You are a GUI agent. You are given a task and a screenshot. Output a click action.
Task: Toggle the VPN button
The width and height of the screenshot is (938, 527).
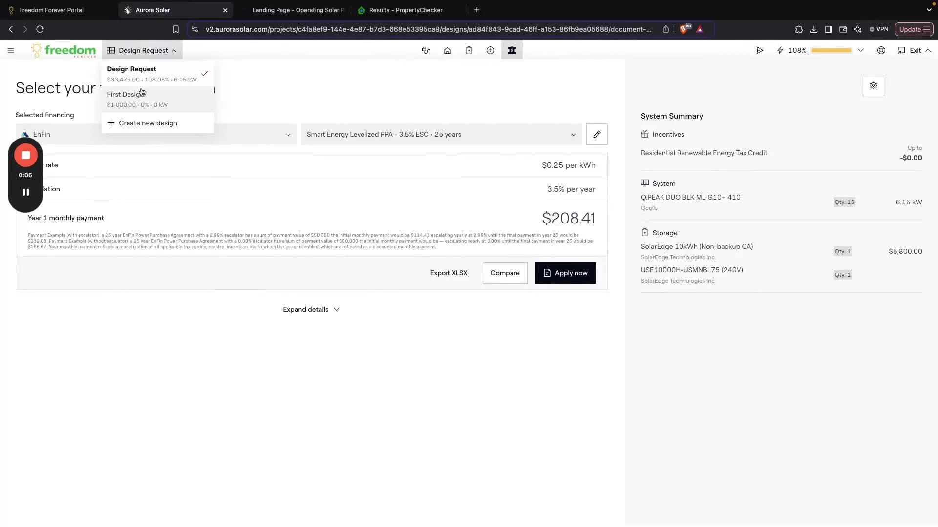tap(879, 29)
